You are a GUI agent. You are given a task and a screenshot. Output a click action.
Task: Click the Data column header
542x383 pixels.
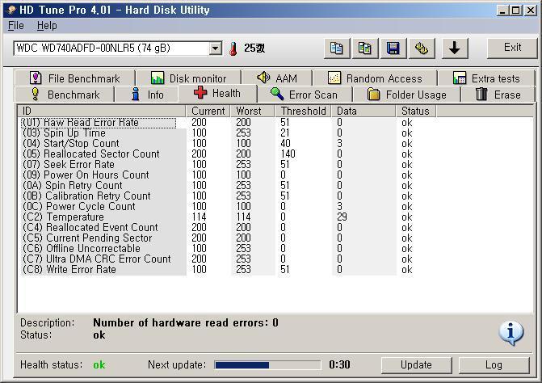(x=363, y=111)
